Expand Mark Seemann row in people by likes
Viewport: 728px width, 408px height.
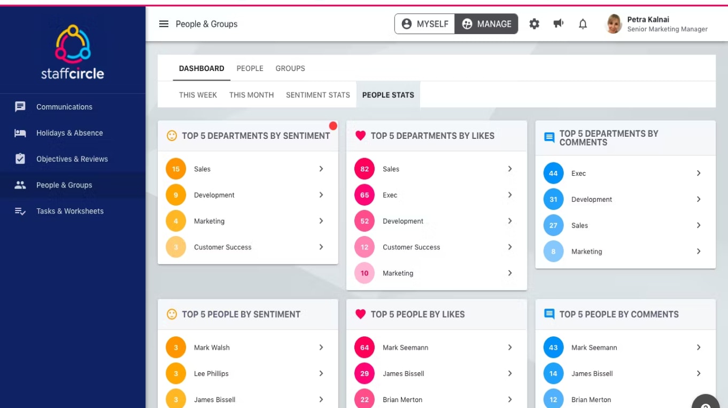pos(510,348)
